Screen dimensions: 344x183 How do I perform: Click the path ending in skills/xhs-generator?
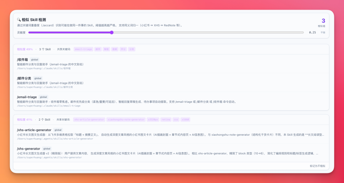point(49,157)
